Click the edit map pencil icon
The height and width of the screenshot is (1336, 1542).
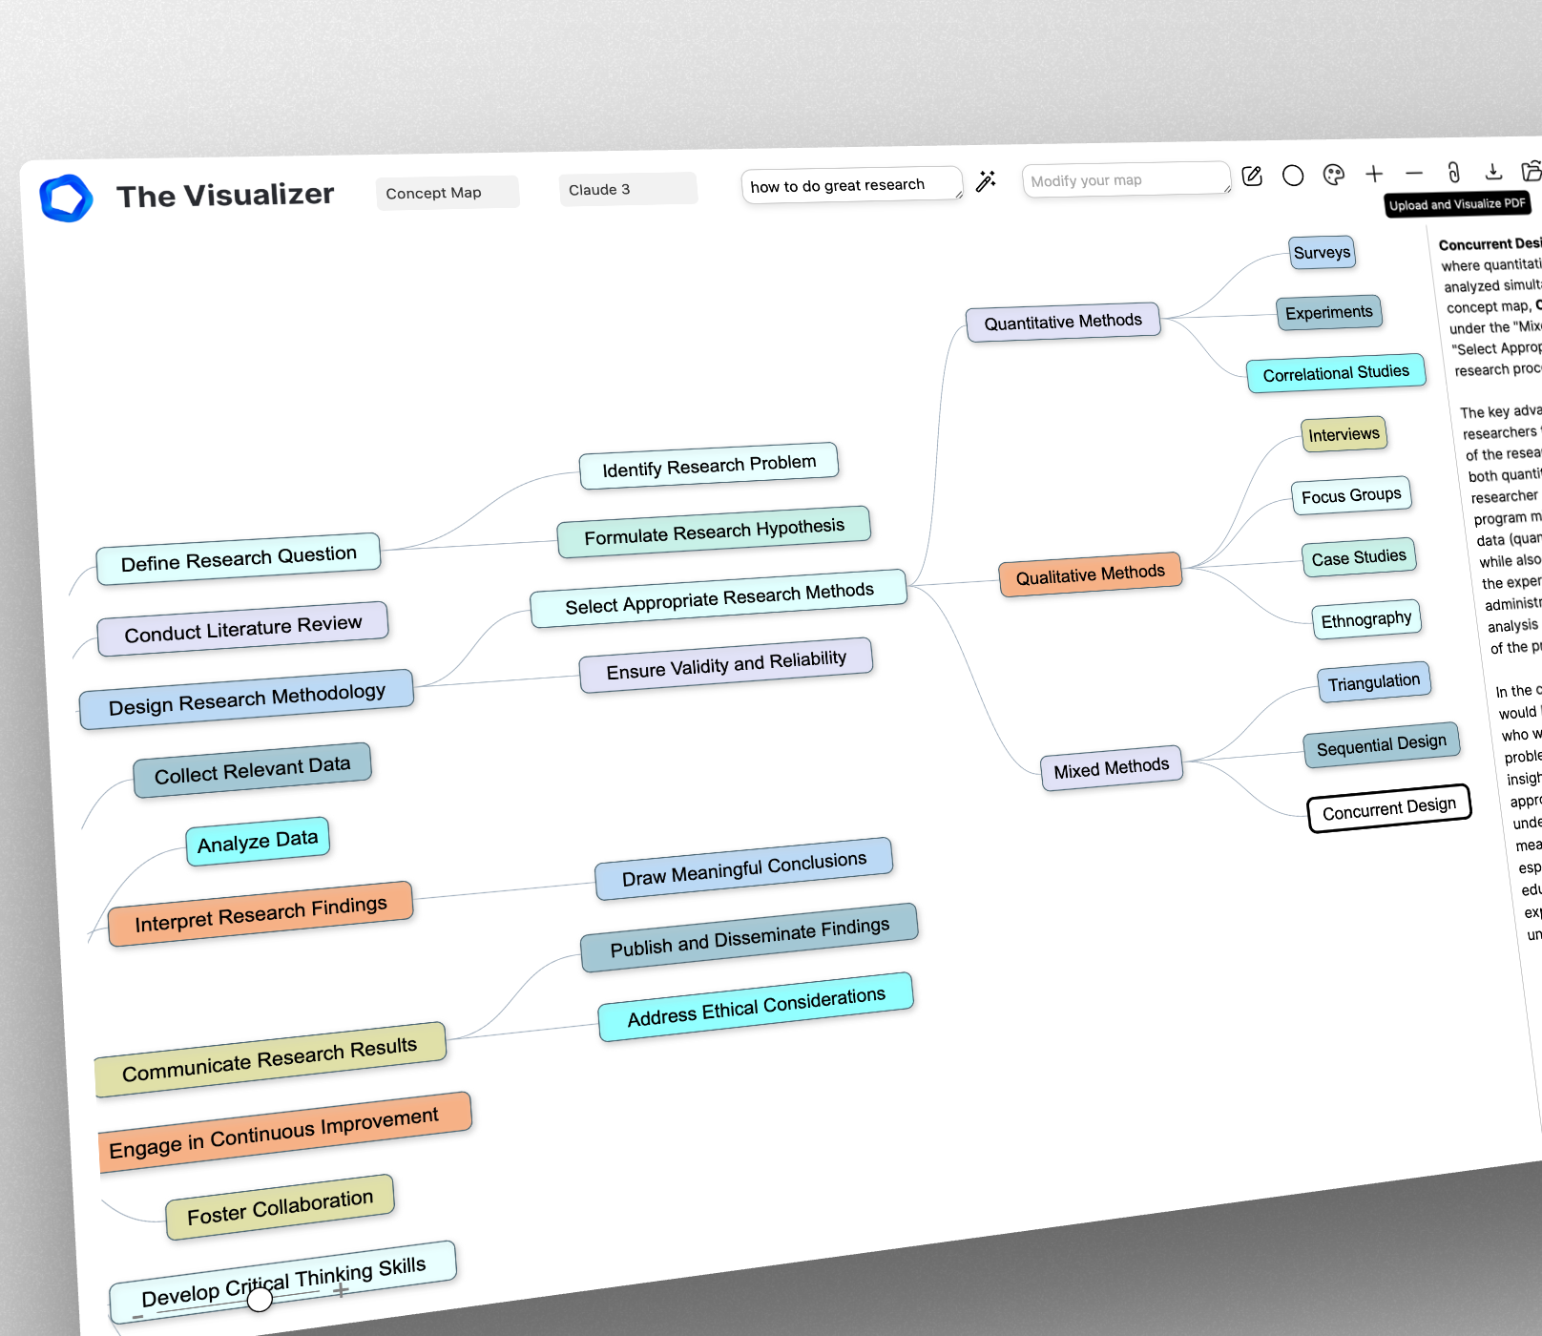[x=1252, y=176]
